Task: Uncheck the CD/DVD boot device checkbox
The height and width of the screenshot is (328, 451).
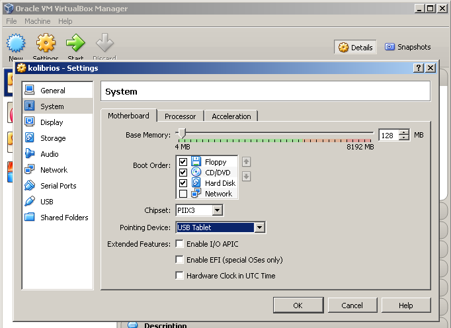Action: coord(183,173)
